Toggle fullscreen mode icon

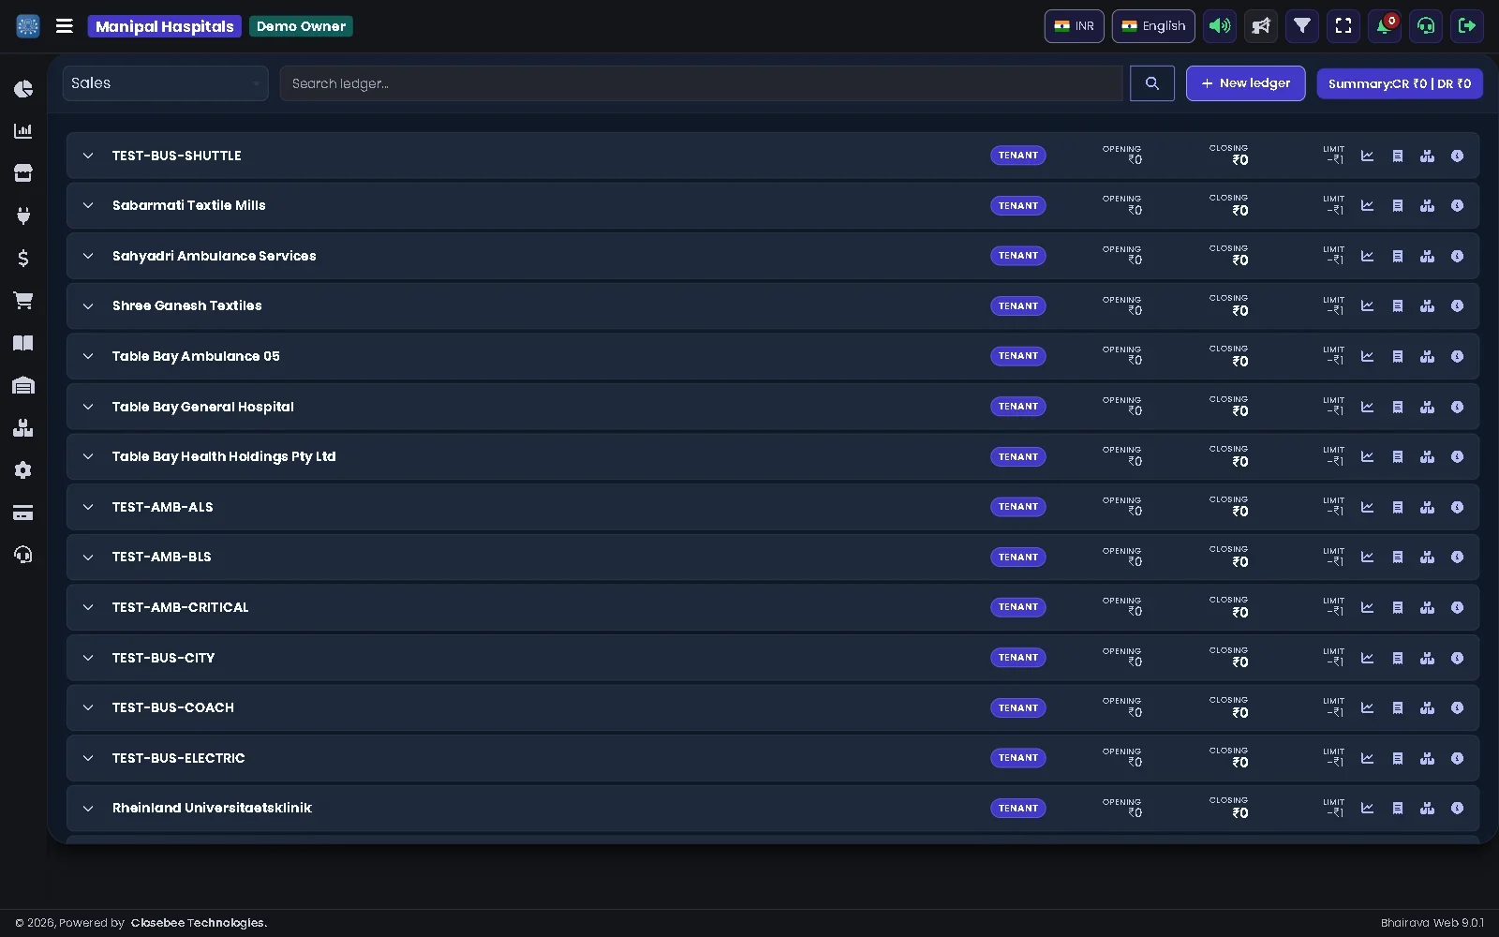tap(1343, 26)
